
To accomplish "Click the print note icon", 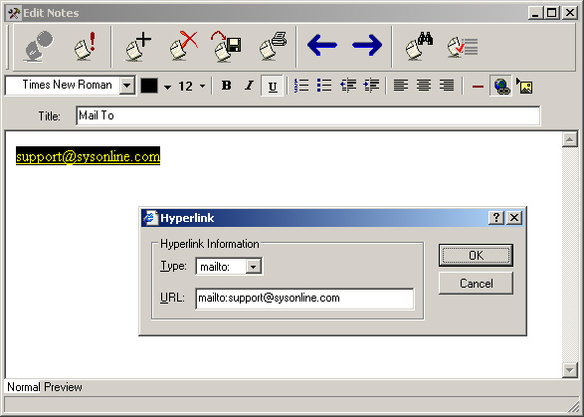I will pyautogui.click(x=273, y=46).
